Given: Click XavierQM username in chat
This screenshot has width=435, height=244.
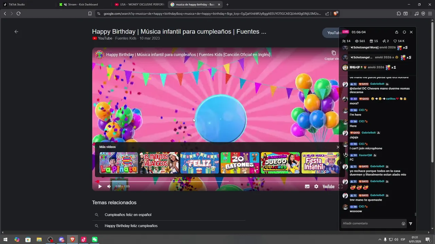Looking at the screenshot, I should [x=365, y=155].
